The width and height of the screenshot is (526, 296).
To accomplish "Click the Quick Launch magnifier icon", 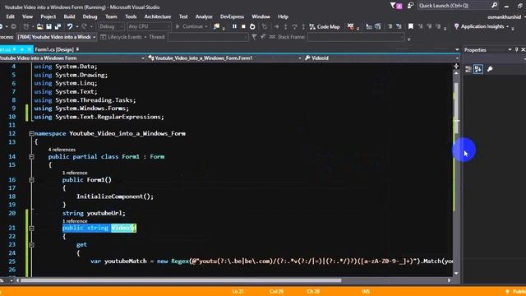I will tap(494, 6).
